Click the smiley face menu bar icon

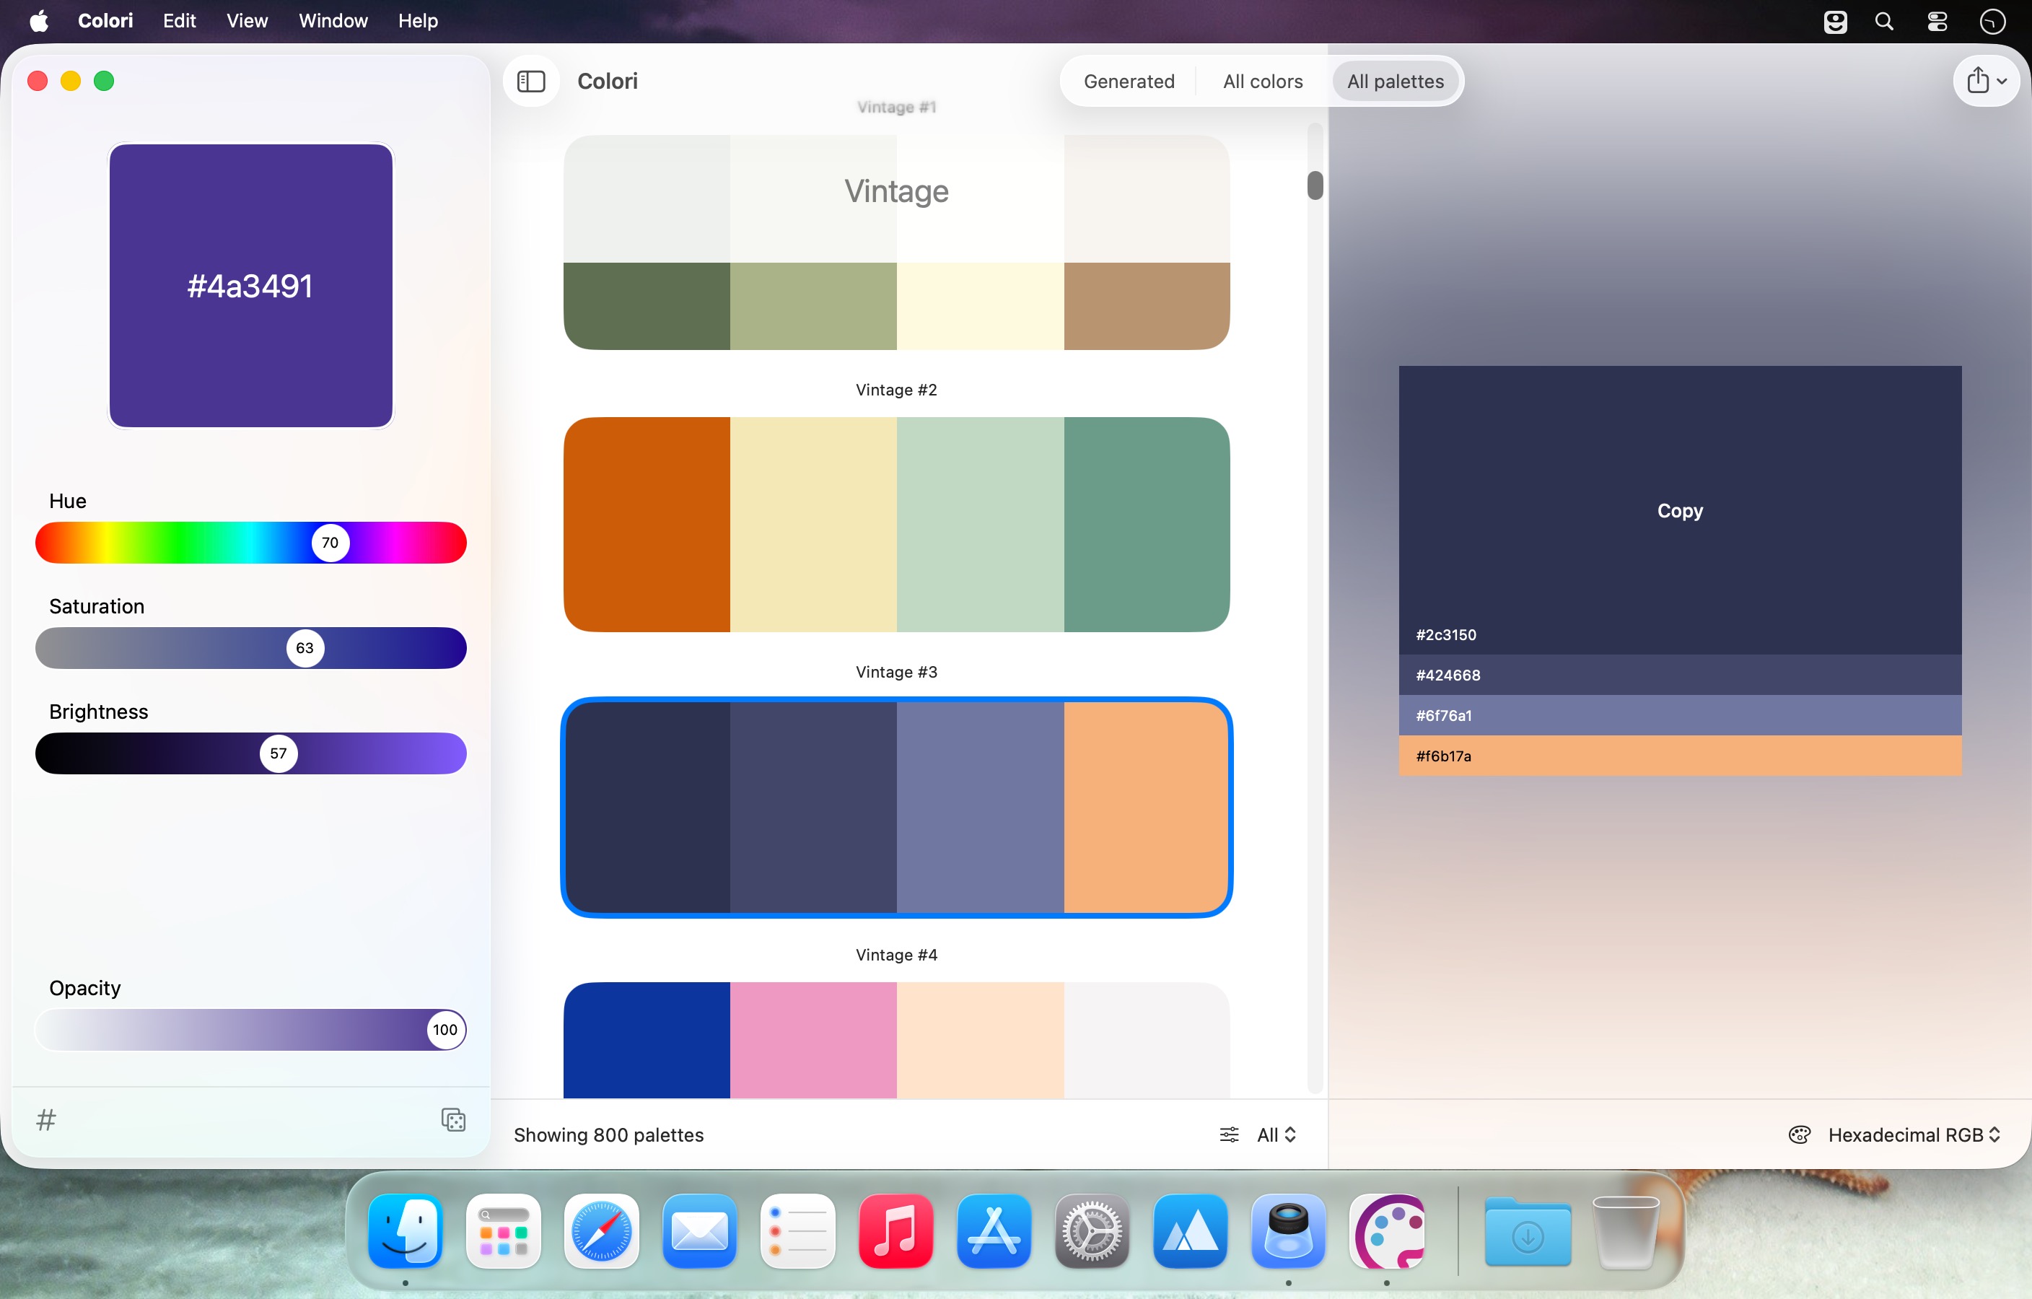[1834, 21]
